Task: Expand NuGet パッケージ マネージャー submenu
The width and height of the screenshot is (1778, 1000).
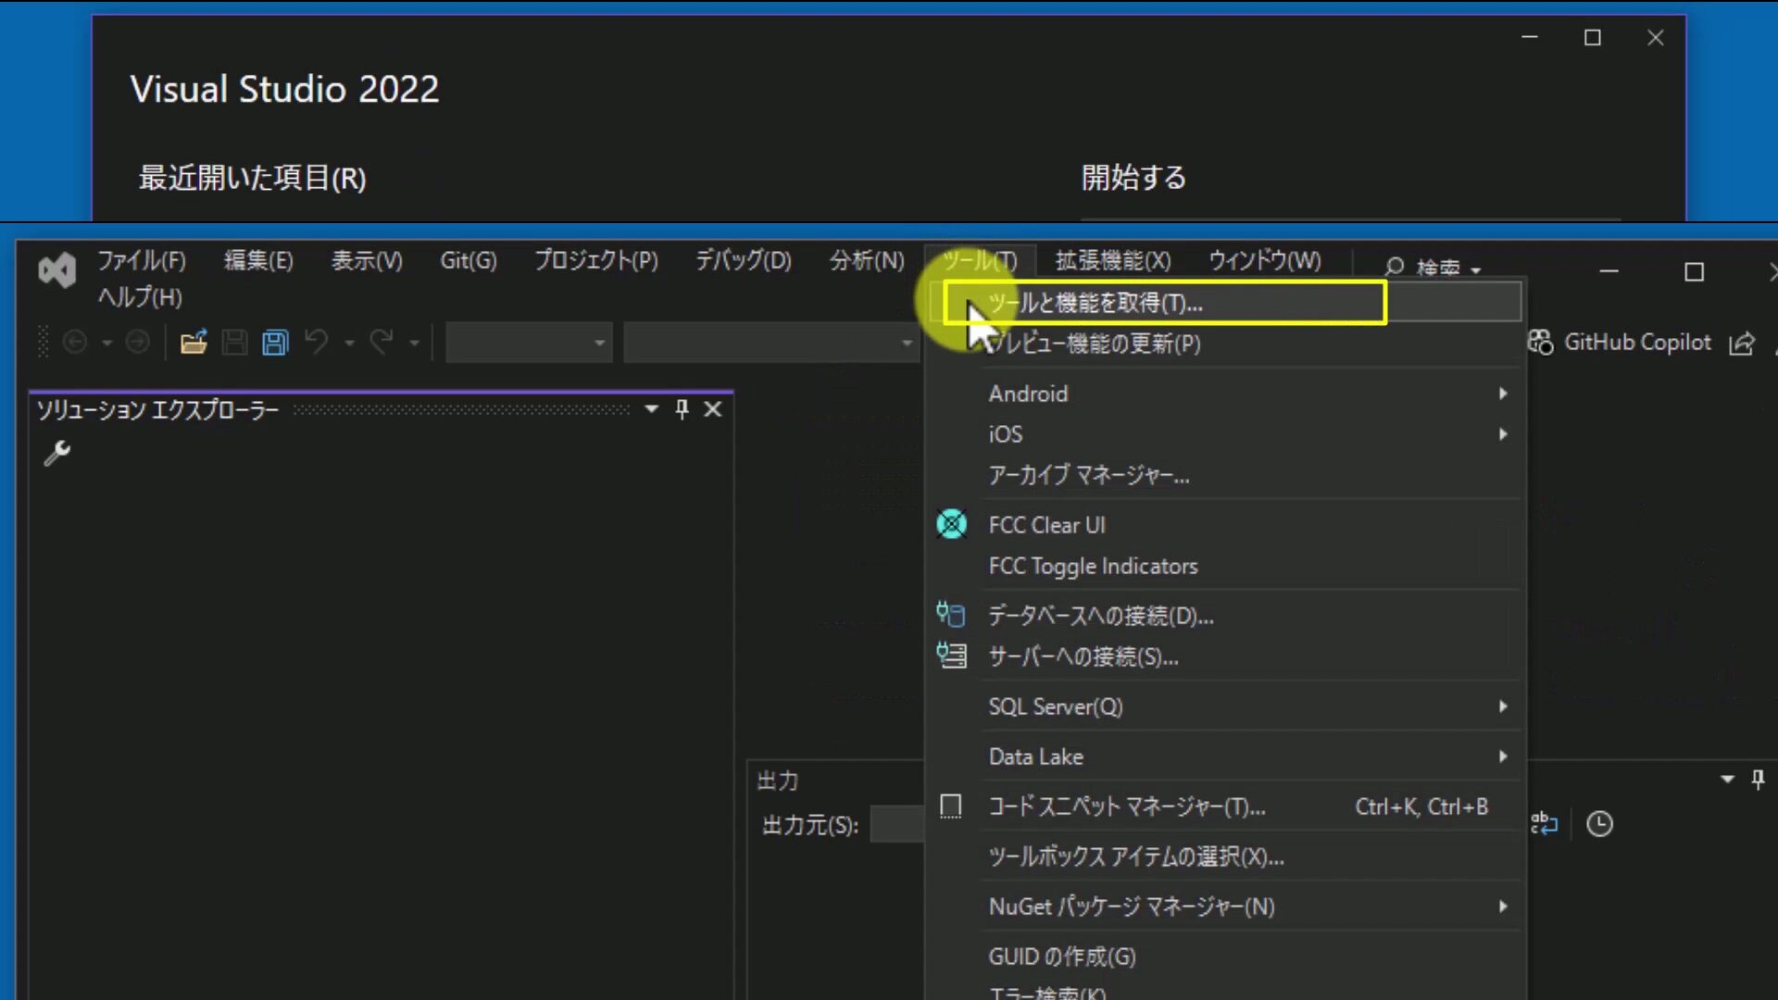Action: (x=1503, y=906)
